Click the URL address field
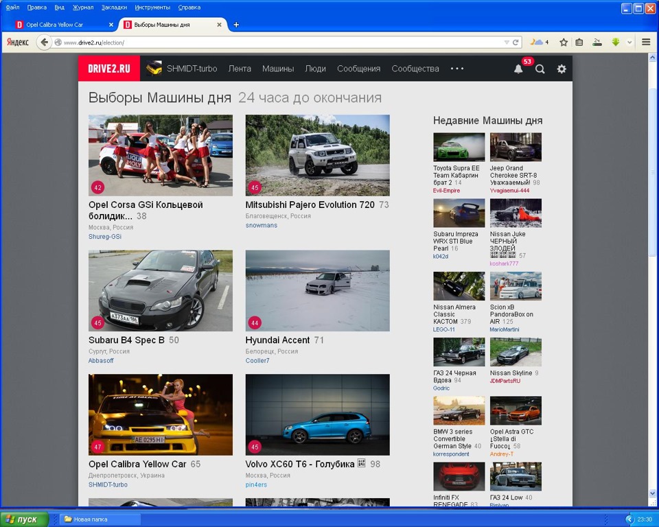Image resolution: width=659 pixels, height=527 pixels. pos(281,43)
